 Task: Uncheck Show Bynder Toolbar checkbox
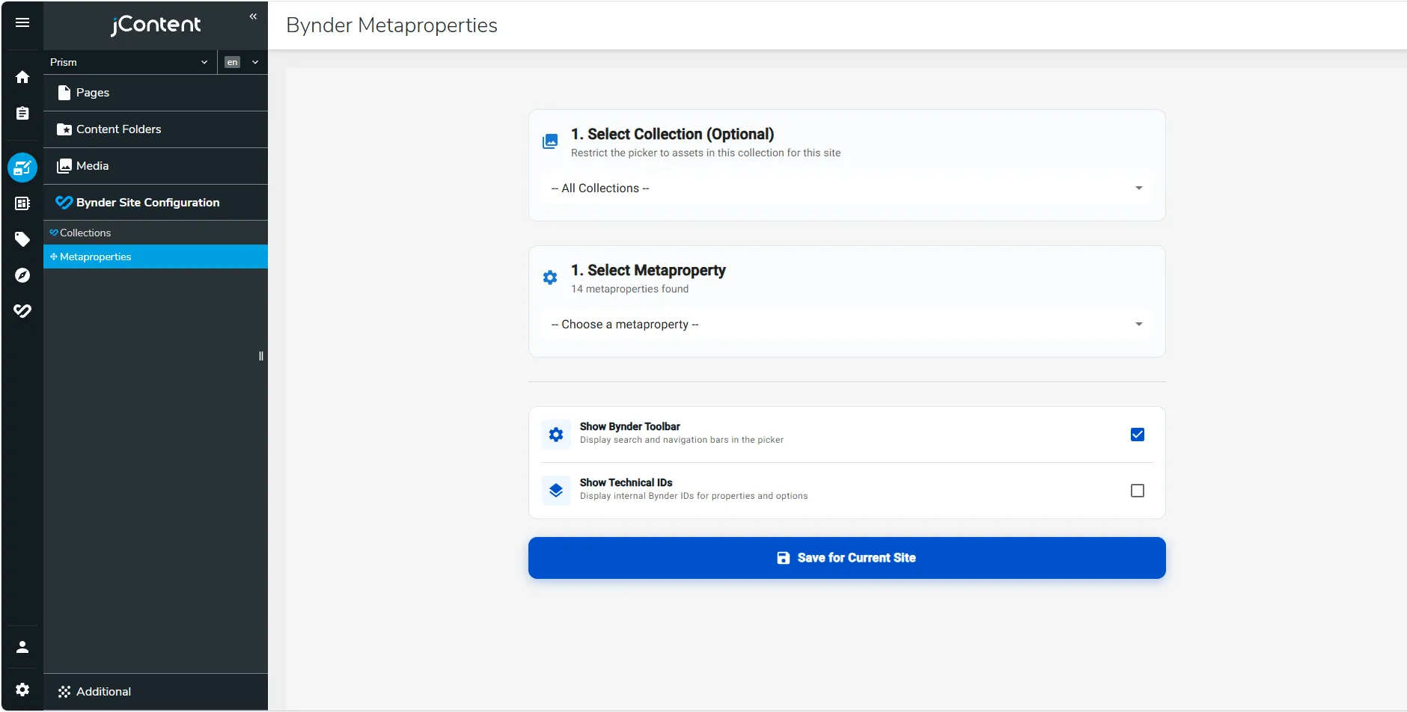pyautogui.click(x=1138, y=435)
